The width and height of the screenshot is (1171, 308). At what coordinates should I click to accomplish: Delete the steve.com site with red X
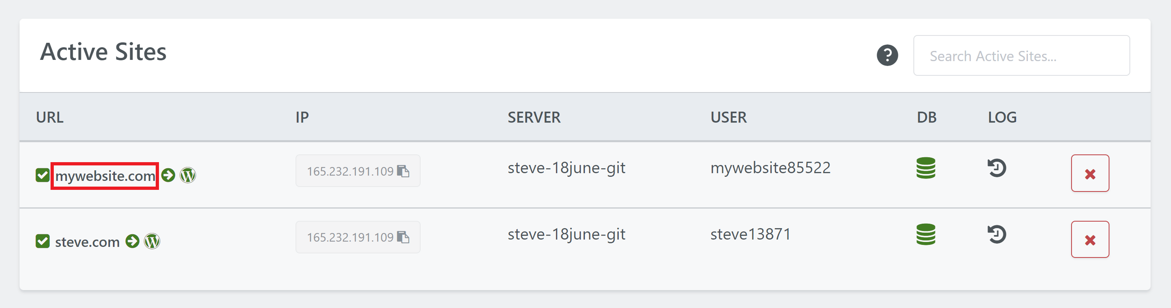coord(1089,240)
